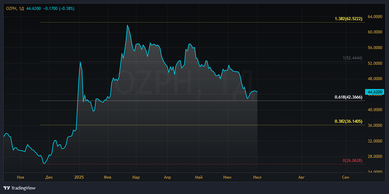Click the Мар month label on time axis

point(136,177)
